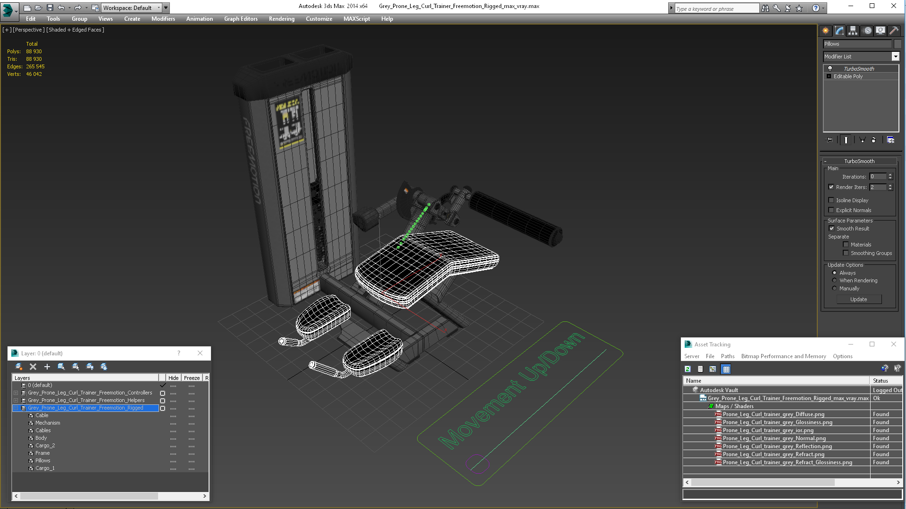Hide/unhide all layers icon

point(90,367)
